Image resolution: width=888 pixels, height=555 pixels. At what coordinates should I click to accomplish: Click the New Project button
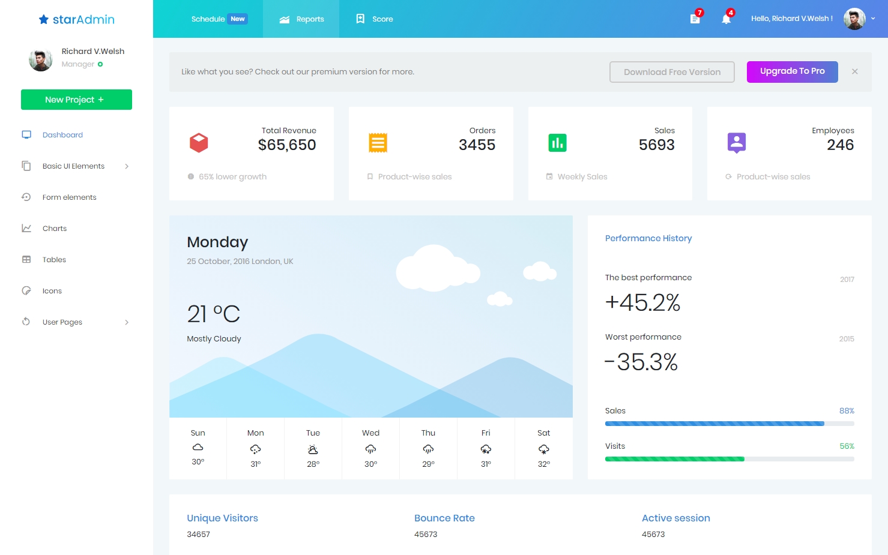tap(76, 100)
